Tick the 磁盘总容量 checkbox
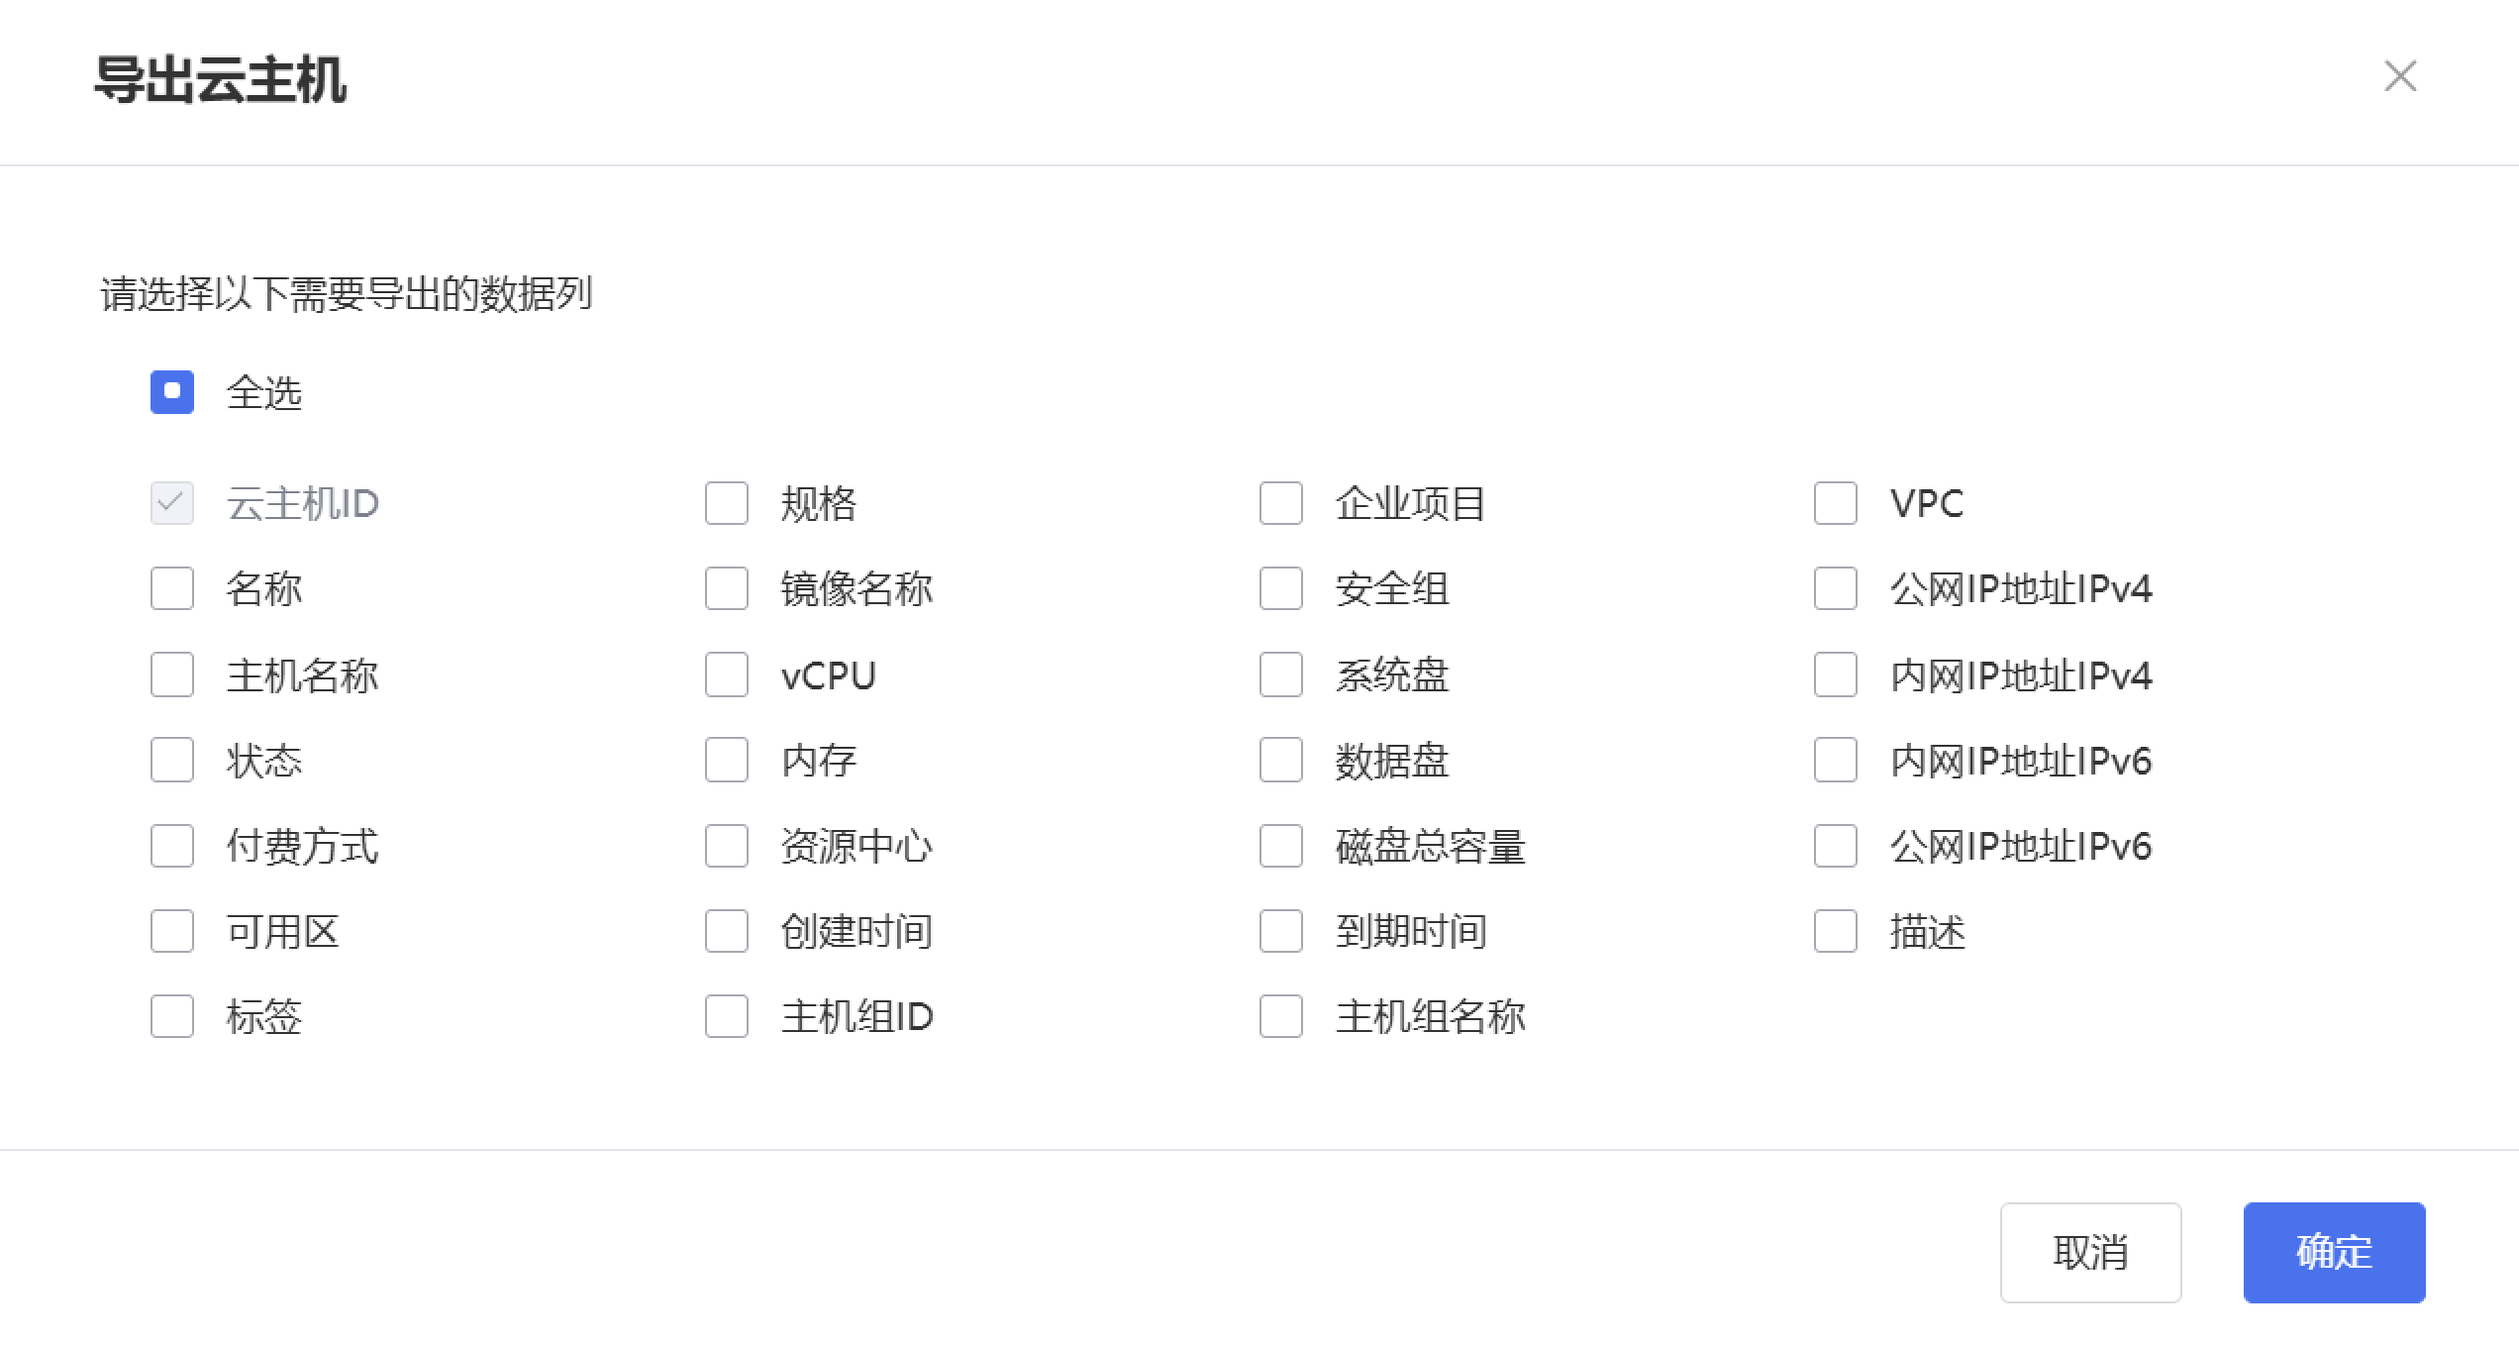Screen dimensions: 2519x1345 [x=1281, y=846]
